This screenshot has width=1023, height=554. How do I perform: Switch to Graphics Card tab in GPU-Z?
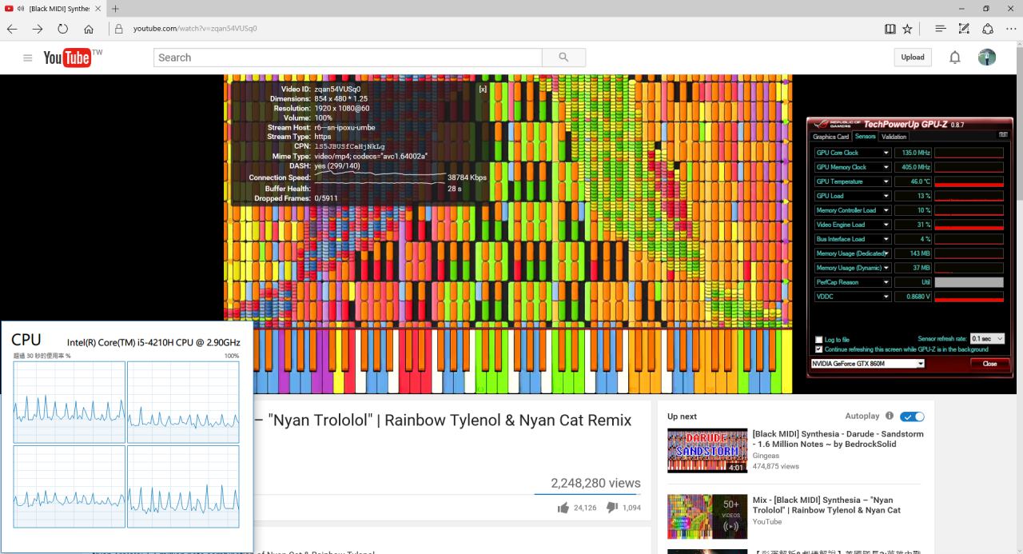tap(830, 137)
